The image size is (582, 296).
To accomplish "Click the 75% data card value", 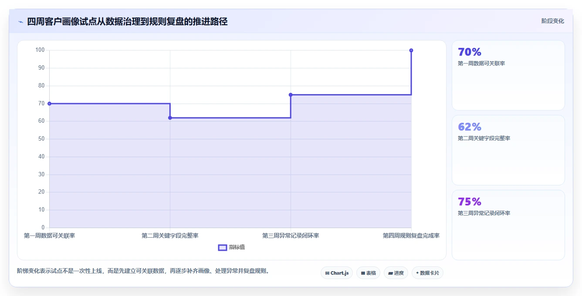I will 470,202.
